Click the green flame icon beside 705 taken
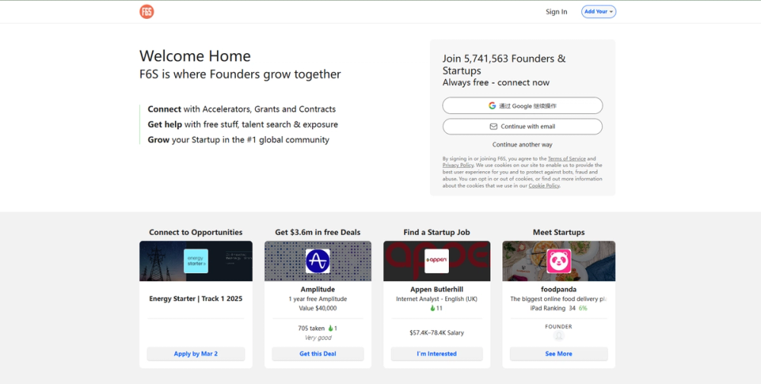761x384 pixels. tap(330, 328)
